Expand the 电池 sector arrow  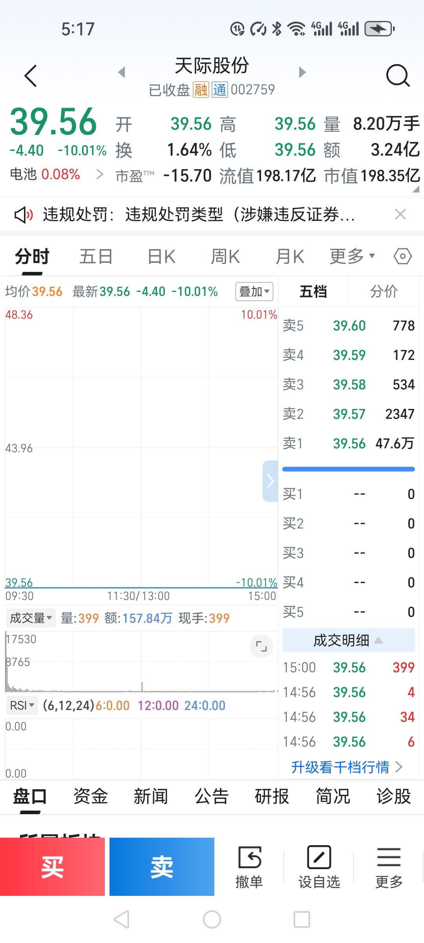[100, 174]
